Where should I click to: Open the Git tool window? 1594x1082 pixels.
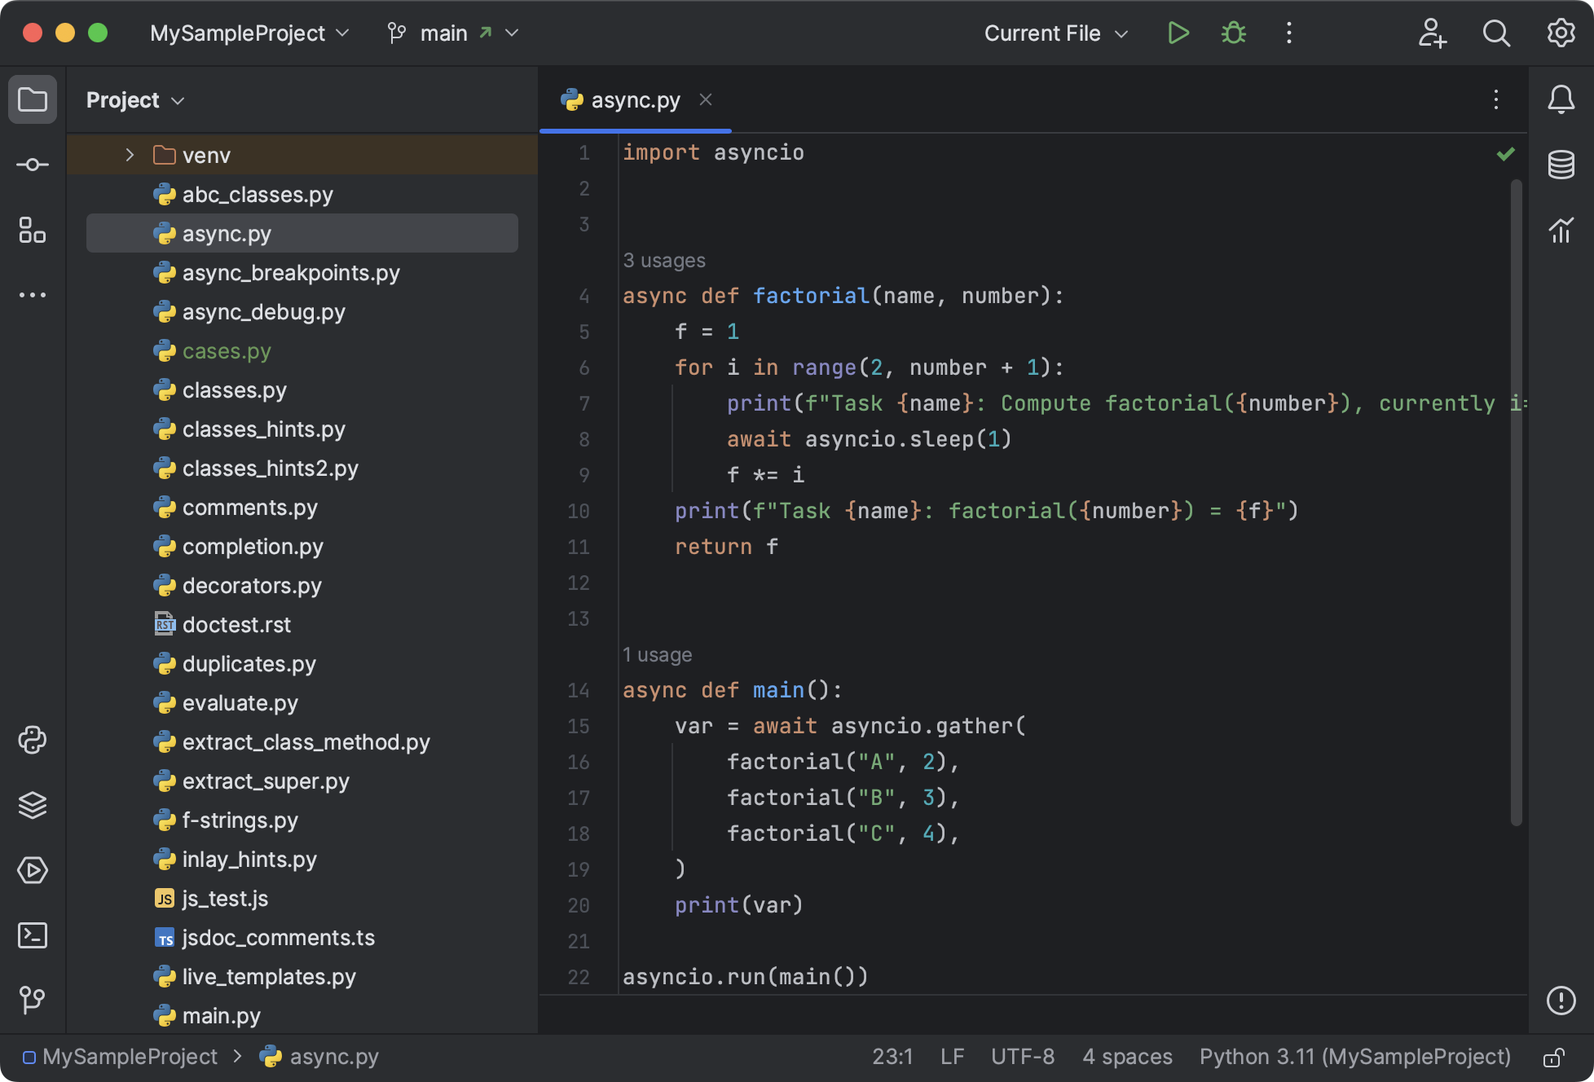tap(33, 1001)
